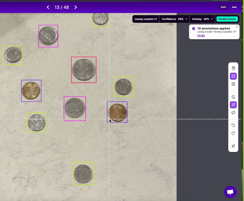Go to the next image arrow
Viewport: 244px width, 201px height.
point(76,7)
